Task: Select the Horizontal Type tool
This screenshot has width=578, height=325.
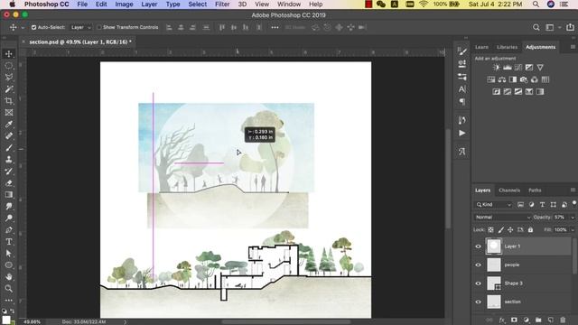Action: tap(9, 242)
